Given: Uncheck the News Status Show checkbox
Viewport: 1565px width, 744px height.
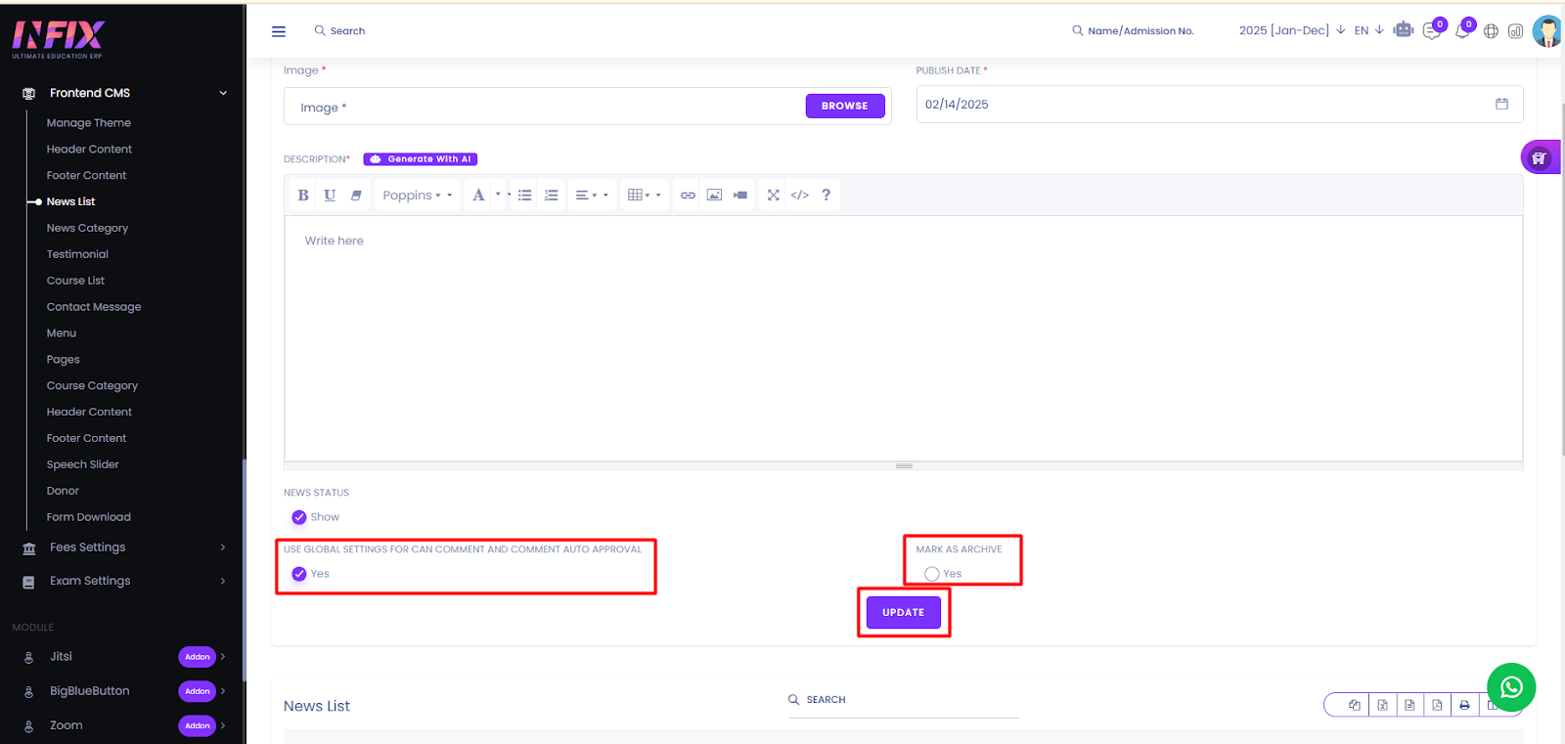Looking at the screenshot, I should pyautogui.click(x=299, y=517).
